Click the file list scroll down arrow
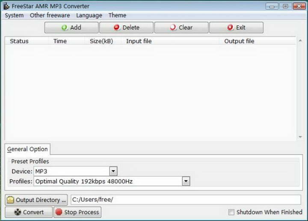The image size is (308, 221). pyautogui.click(x=300, y=137)
